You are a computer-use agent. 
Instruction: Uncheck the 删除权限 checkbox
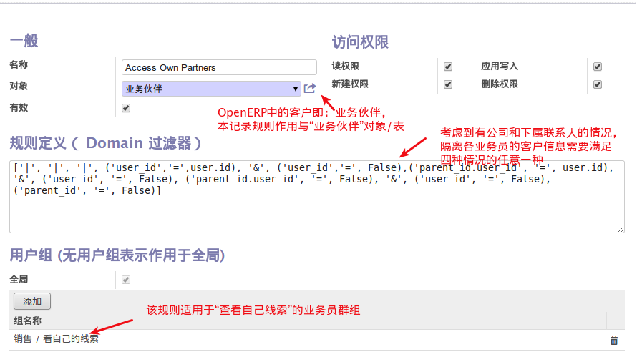click(x=598, y=84)
